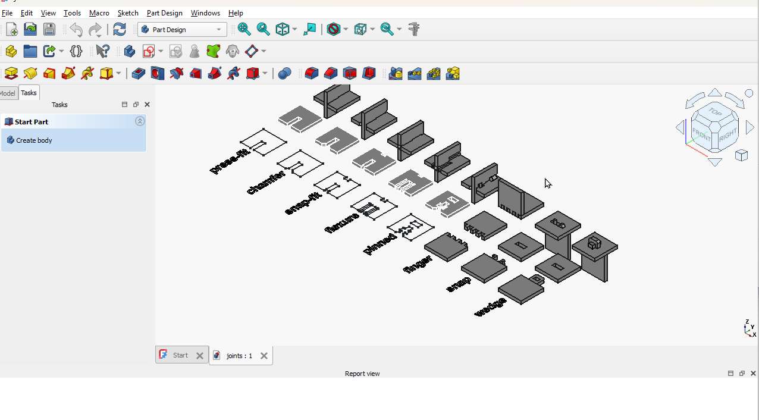Click FRONT face on the navigation cube
Viewport: 759px width, 420px height.
click(x=703, y=135)
